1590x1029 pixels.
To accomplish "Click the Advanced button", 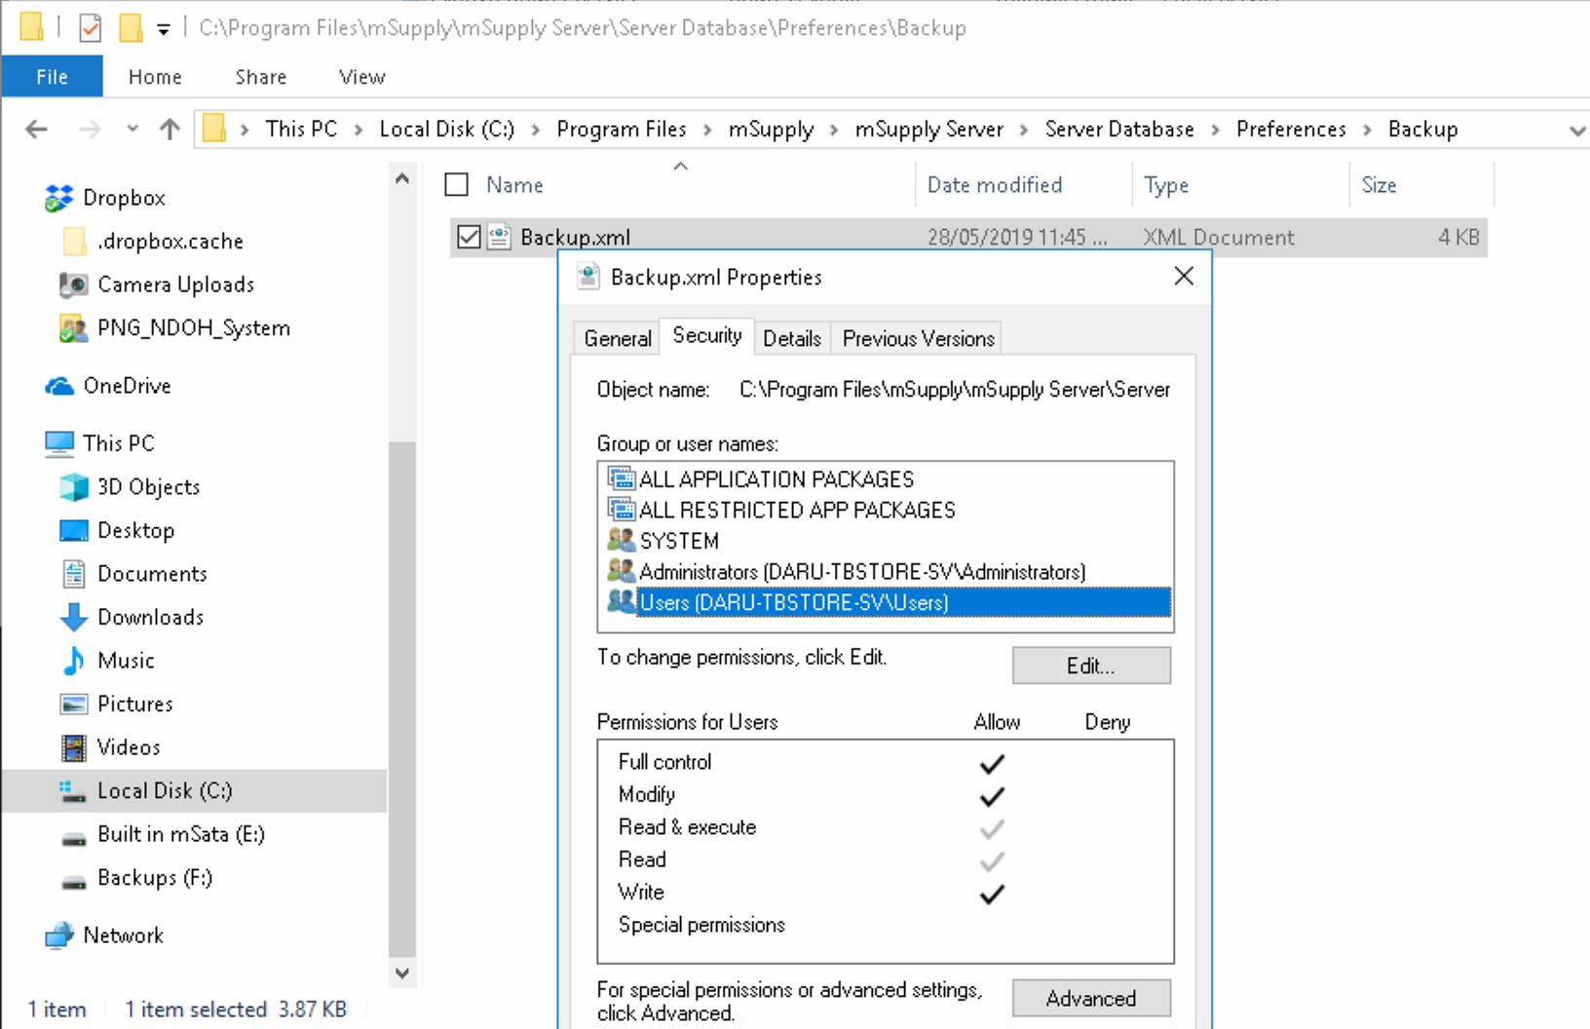I will [x=1090, y=998].
